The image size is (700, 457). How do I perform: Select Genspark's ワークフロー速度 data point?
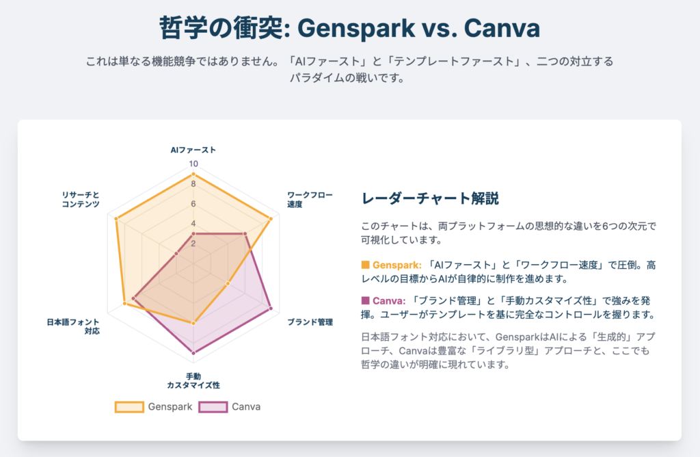click(x=271, y=219)
